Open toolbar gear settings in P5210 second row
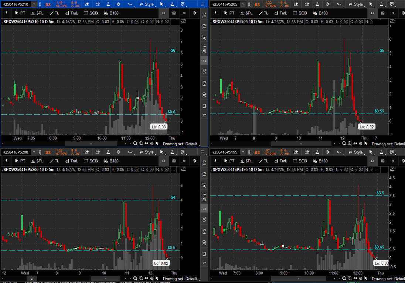The image size is (405, 283). click(195, 13)
